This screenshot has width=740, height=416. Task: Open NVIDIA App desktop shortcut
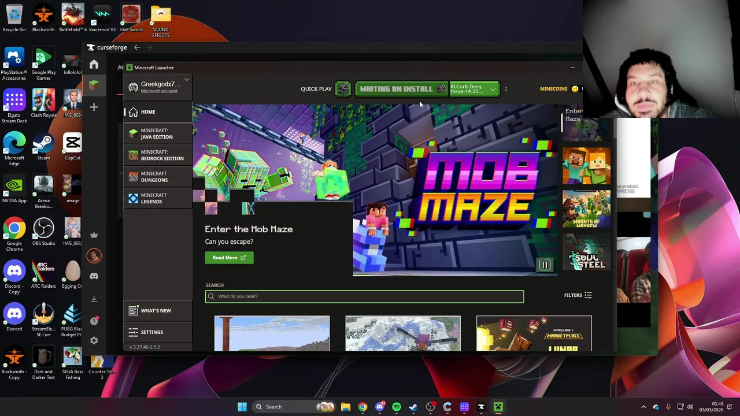(14, 189)
